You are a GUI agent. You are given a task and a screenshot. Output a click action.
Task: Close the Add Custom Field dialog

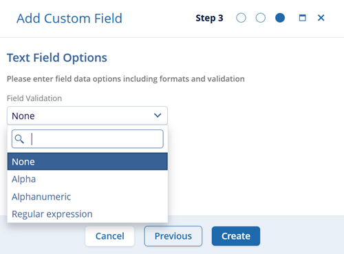tap(321, 18)
